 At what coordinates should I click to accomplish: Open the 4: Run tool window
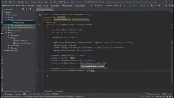(46, 94)
